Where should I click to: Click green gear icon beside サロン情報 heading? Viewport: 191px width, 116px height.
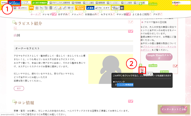(x=14, y=101)
